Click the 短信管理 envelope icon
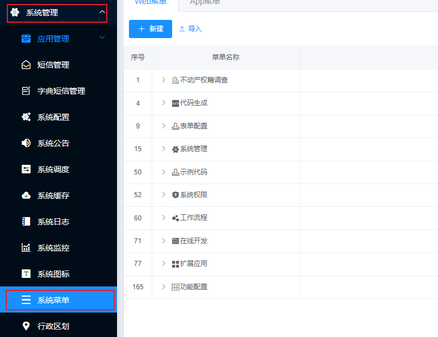 click(x=26, y=65)
